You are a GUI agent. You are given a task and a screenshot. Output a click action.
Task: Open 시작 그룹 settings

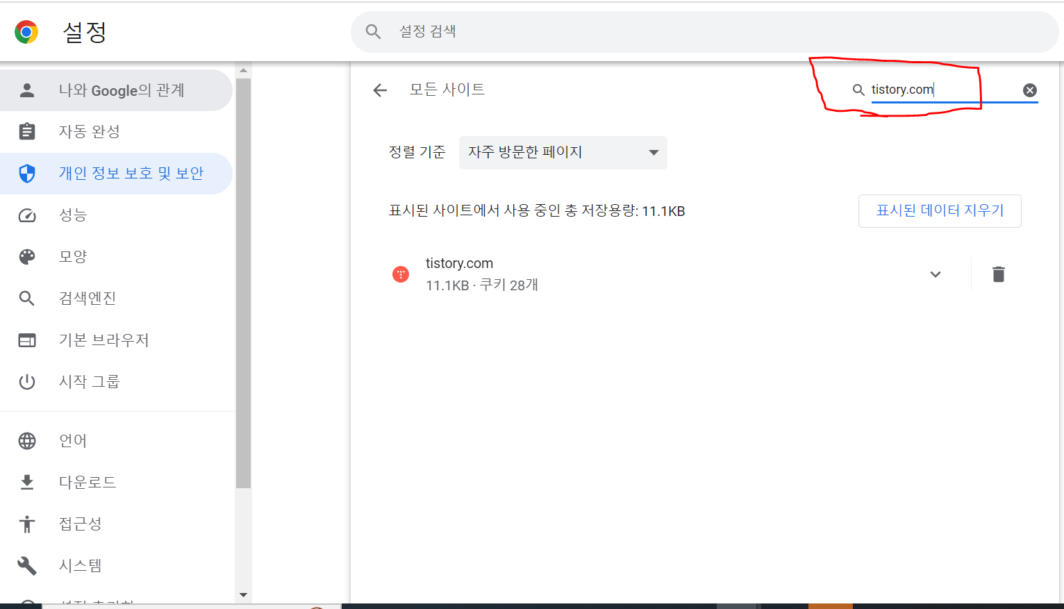coord(116,382)
